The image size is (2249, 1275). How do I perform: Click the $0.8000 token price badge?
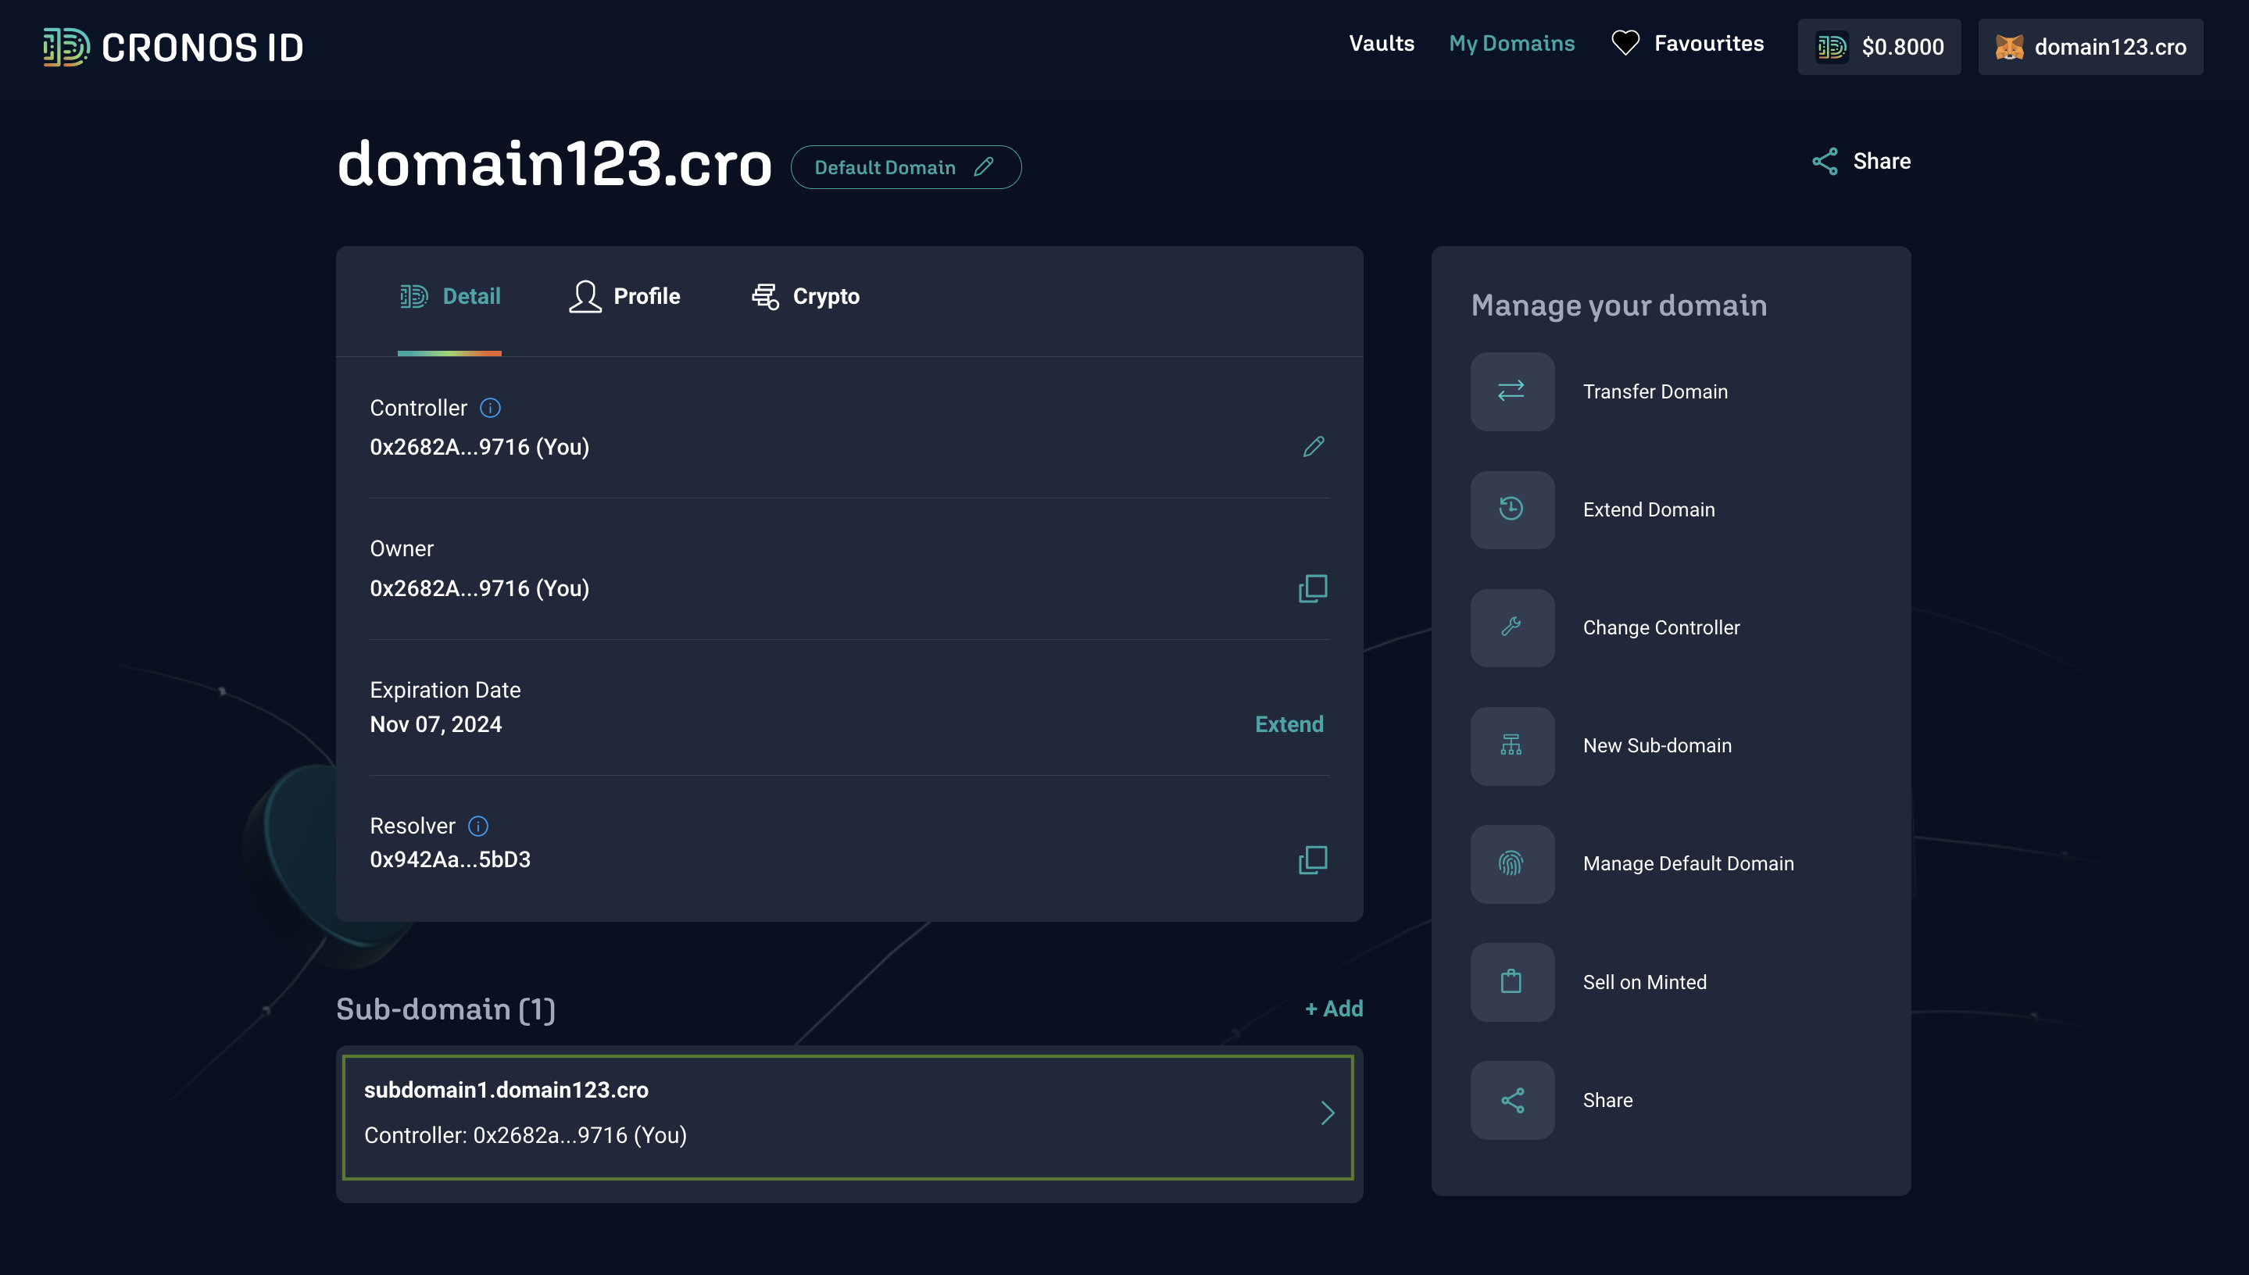[1879, 46]
